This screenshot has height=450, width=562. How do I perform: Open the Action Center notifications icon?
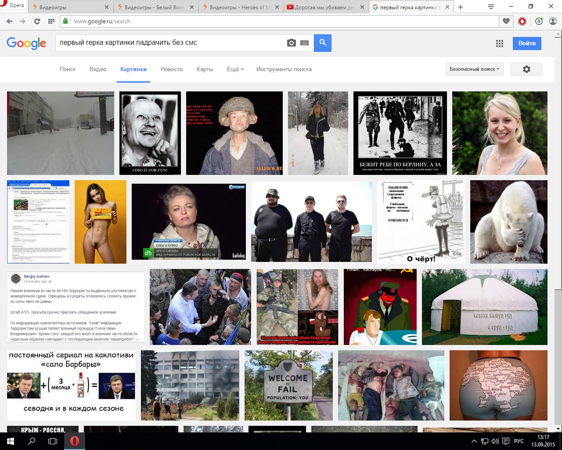[x=506, y=441]
